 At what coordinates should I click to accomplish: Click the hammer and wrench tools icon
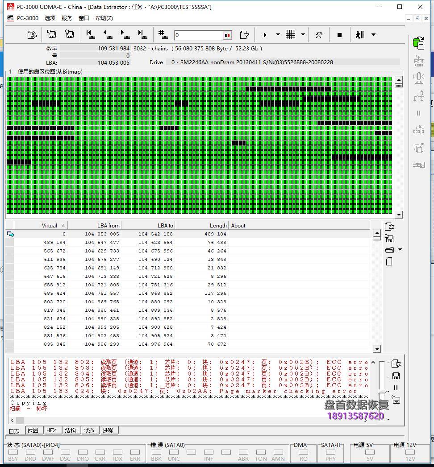[319, 35]
